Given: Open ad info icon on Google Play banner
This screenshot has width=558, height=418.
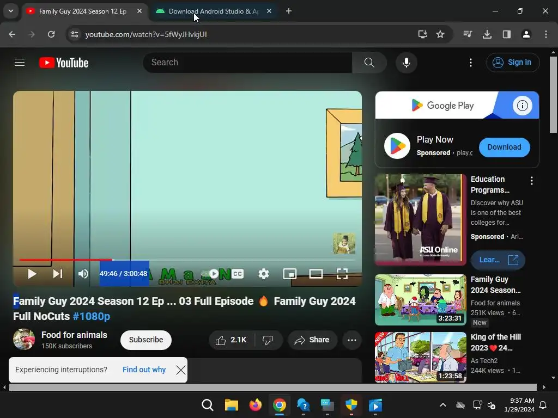Looking at the screenshot, I should (522, 106).
